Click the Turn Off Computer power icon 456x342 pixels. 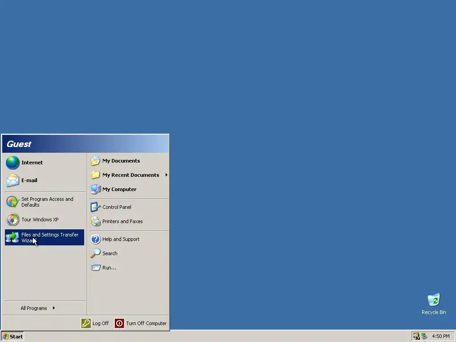pyautogui.click(x=119, y=323)
